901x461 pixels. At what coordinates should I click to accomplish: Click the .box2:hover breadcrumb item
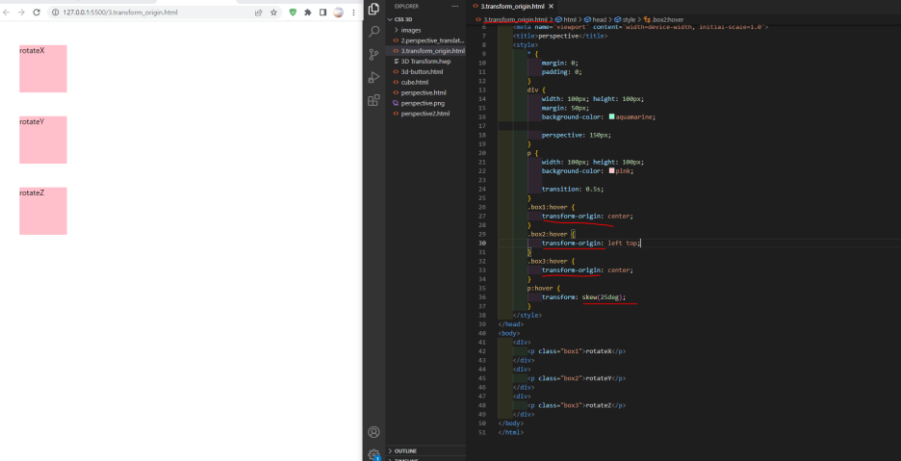click(663, 19)
